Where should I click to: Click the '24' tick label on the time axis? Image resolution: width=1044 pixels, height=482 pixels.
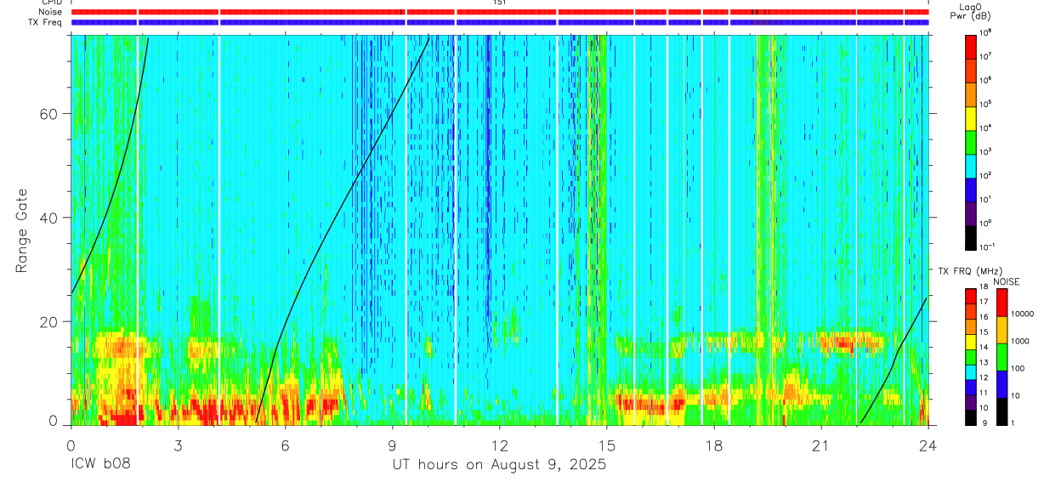(x=928, y=445)
